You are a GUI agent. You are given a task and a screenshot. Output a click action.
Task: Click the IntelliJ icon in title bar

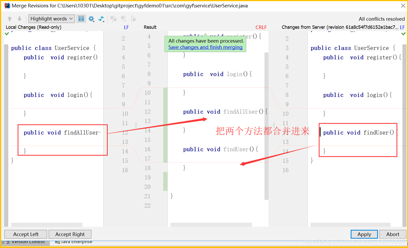(x=7, y=5)
